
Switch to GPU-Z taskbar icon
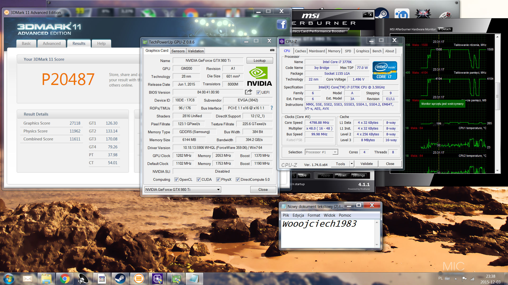[176, 279]
